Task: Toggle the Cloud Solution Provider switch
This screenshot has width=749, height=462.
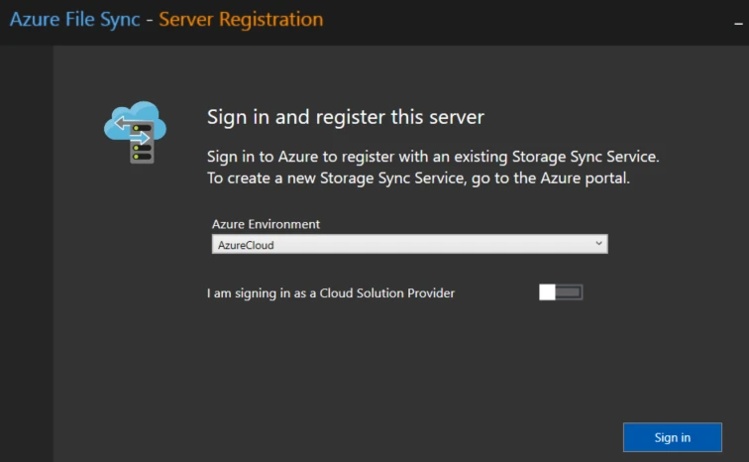Action: (561, 291)
